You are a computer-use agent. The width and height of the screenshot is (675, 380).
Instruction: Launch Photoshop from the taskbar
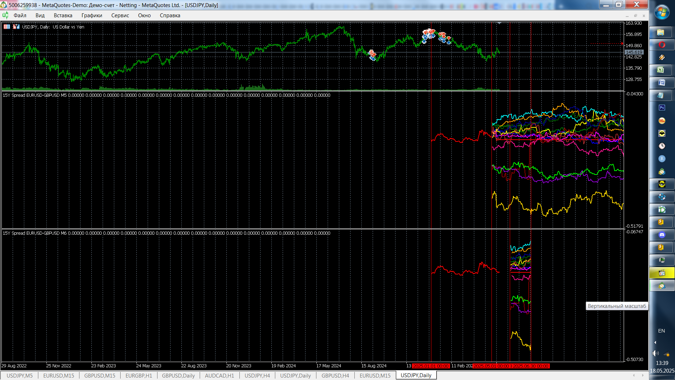662,108
